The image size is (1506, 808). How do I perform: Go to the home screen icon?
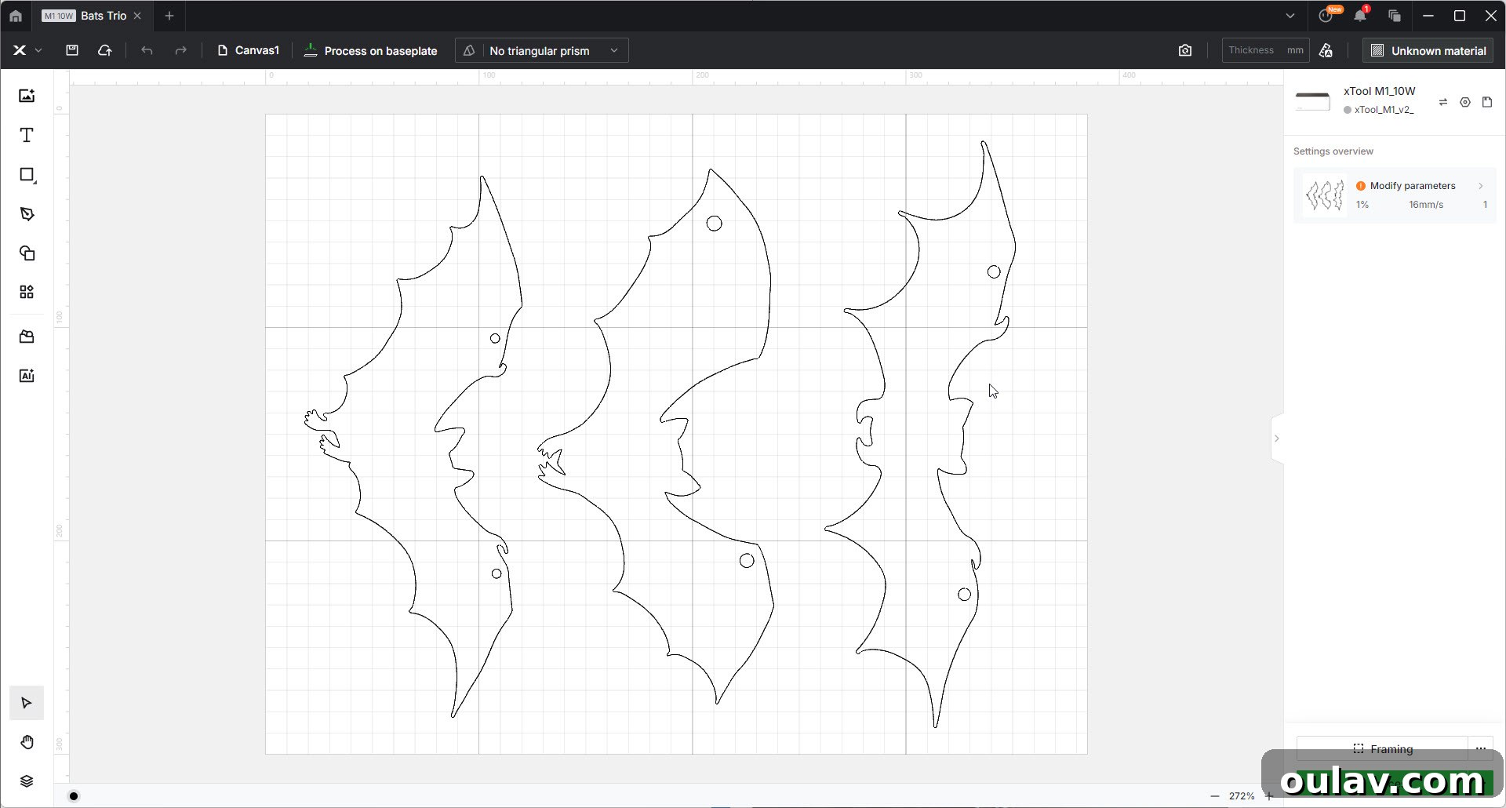click(16, 16)
